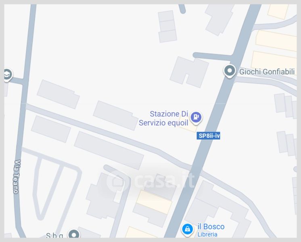Click the Giochi Gonfiabili text label
The height and width of the screenshot is (242, 301).
coord(267,72)
